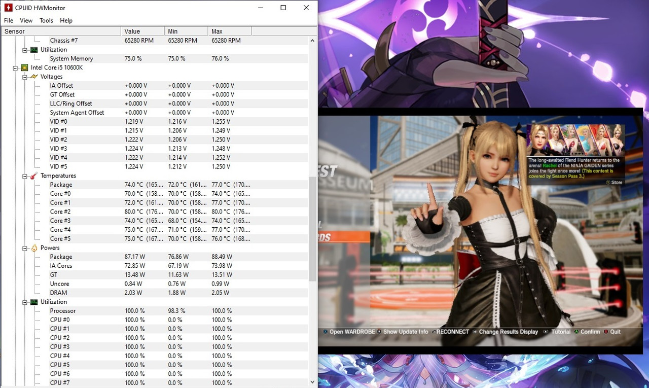Click Open WARDROBE in the game window
This screenshot has height=388, width=649.
tap(348, 332)
